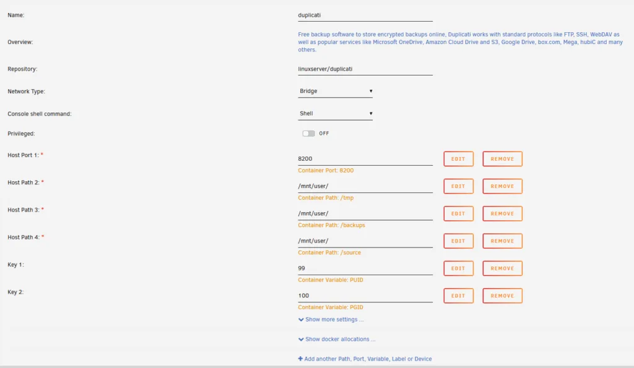Edit Host Path 4 mapping
The width and height of the screenshot is (634, 368).
pos(458,241)
